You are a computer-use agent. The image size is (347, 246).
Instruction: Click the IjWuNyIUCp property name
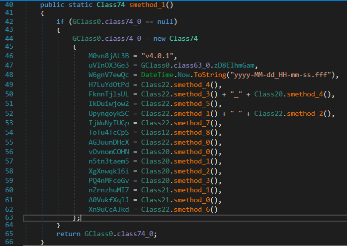pos(109,123)
